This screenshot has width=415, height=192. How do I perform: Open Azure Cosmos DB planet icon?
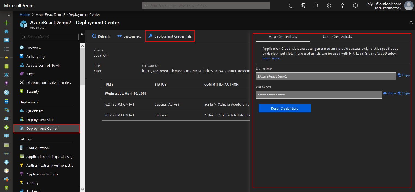[7, 119]
